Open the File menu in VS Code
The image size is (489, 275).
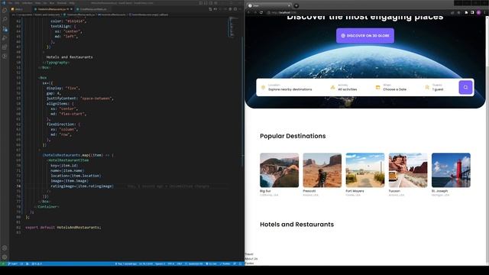(10, 3)
